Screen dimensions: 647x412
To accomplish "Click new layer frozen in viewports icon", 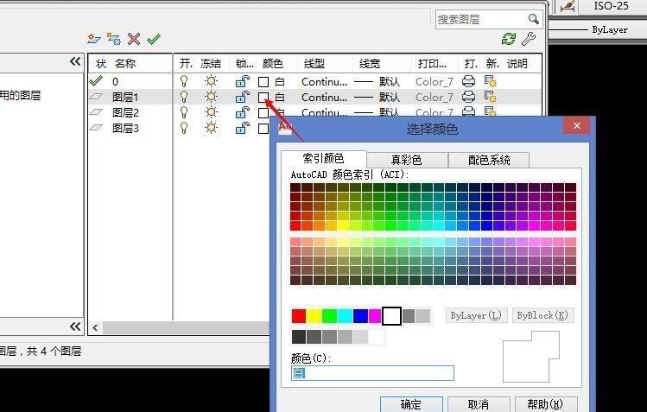I will [x=113, y=39].
